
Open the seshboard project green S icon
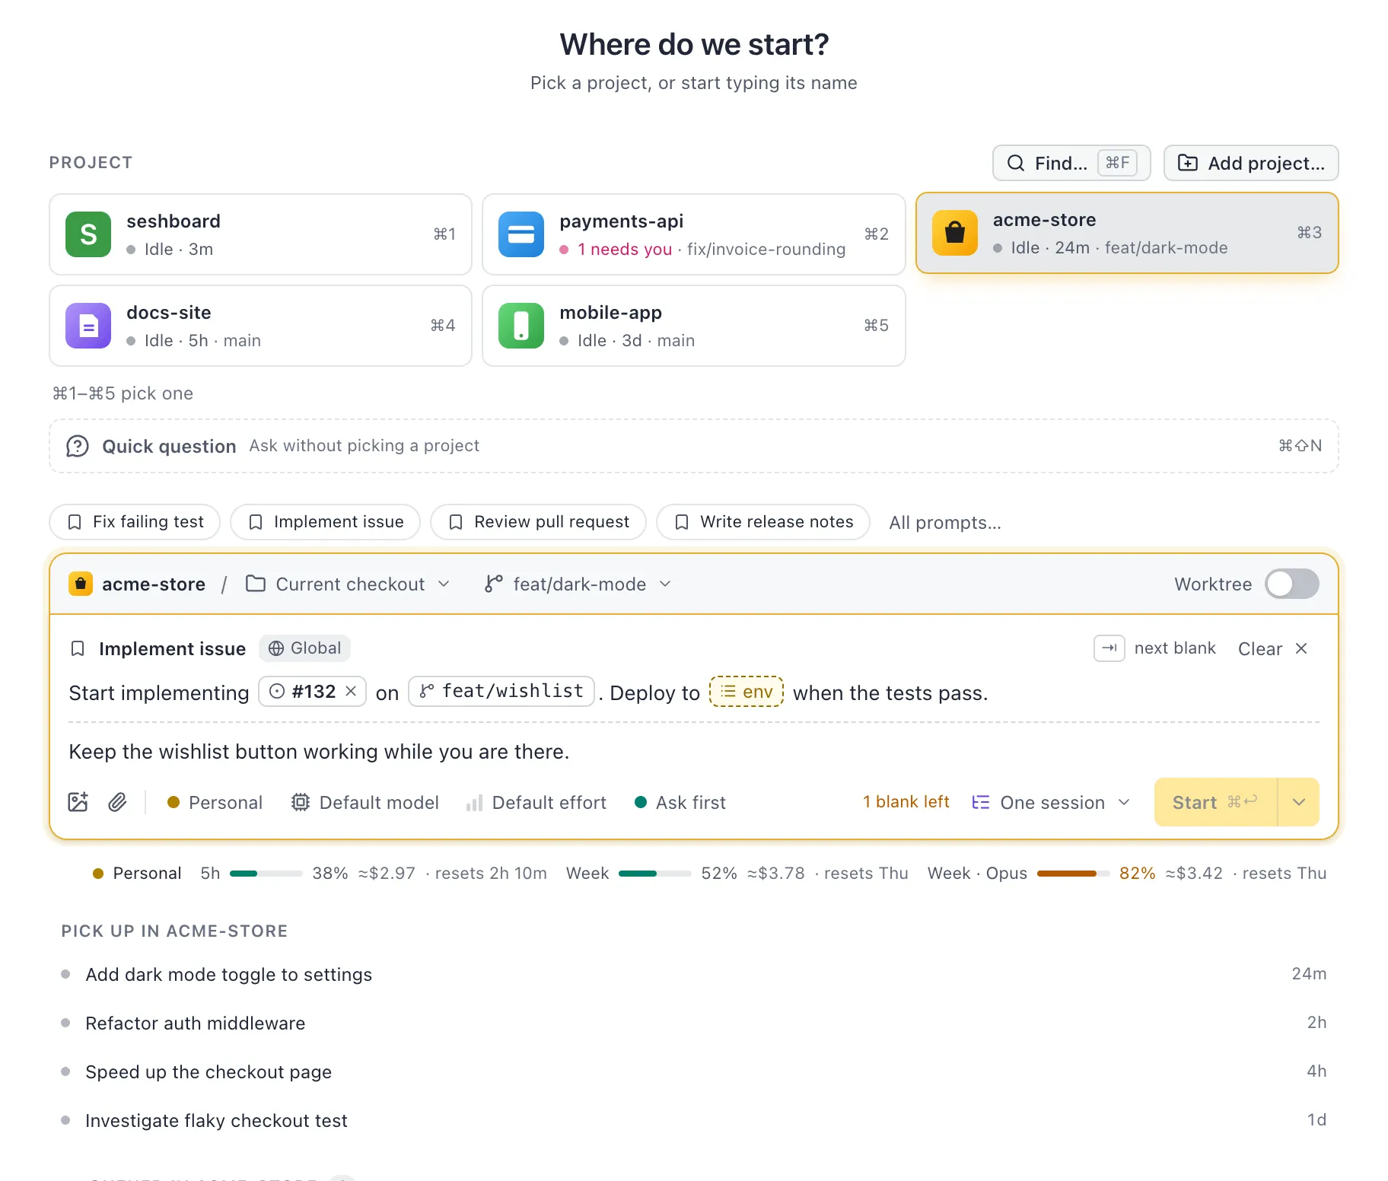pos(88,234)
